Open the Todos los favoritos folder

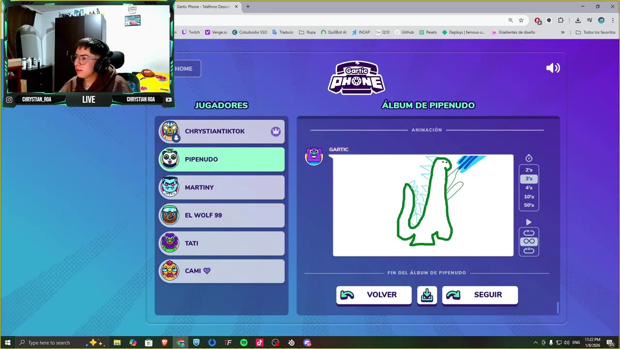pyautogui.click(x=595, y=32)
